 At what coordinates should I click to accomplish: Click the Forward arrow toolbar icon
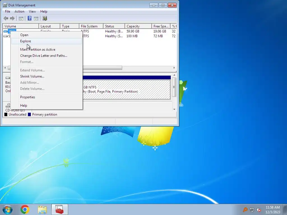(12, 18)
